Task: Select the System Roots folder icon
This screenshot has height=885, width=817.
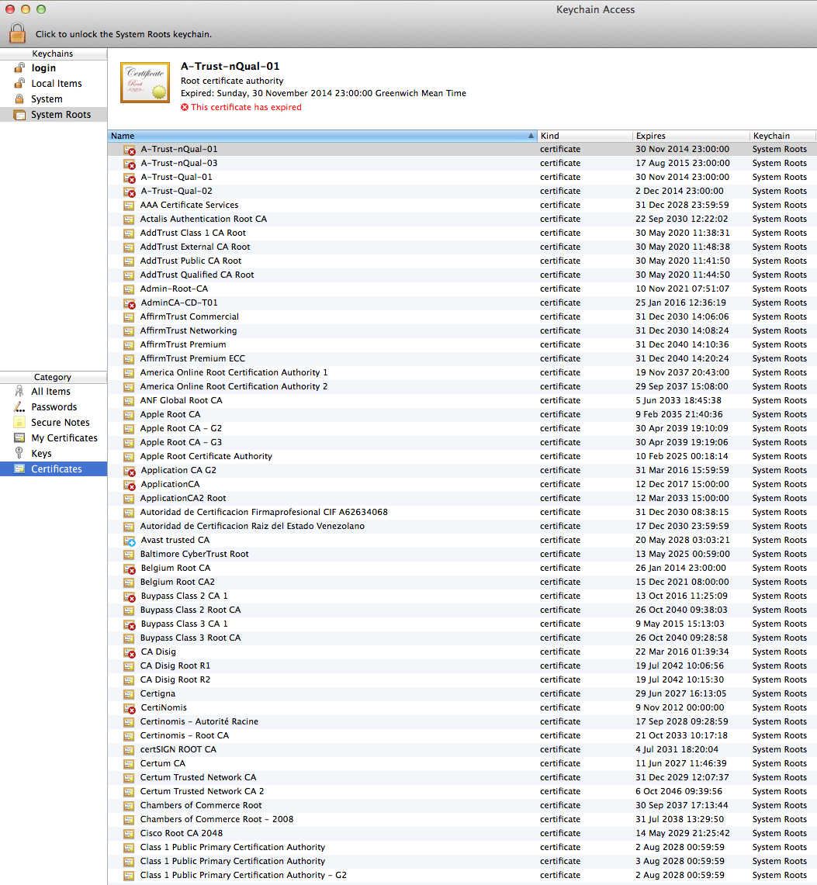Action: (x=19, y=115)
